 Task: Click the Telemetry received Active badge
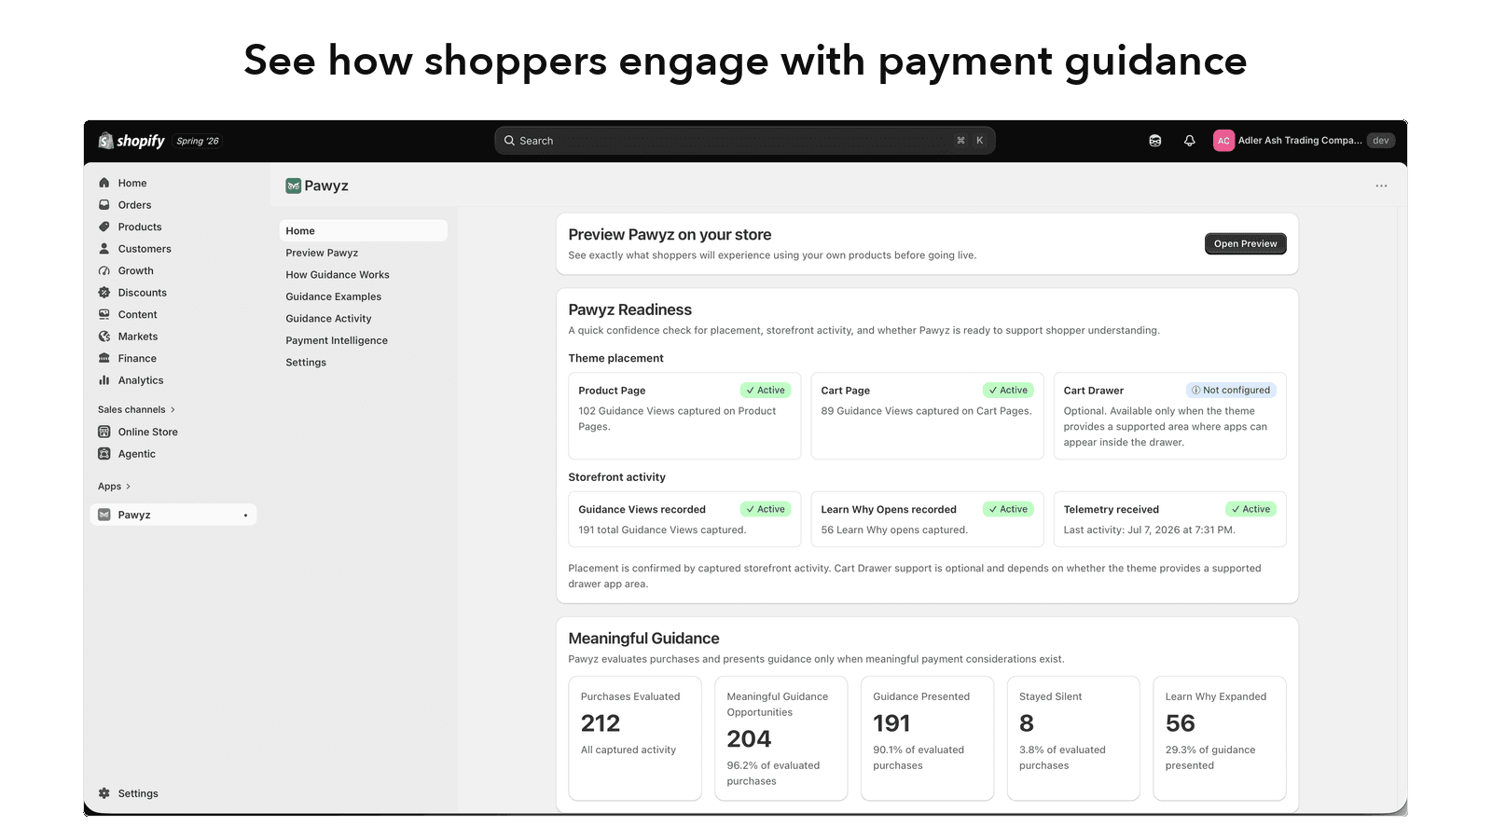click(x=1250, y=509)
